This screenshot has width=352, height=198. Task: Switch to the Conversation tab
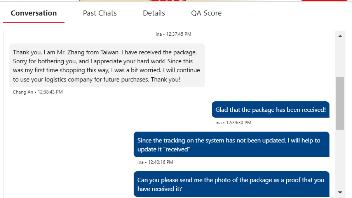tap(34, 13)
